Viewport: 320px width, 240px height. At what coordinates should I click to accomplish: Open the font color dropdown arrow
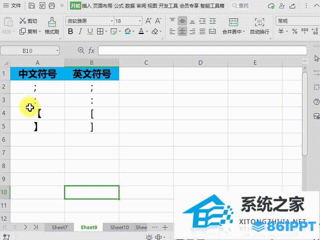coord(147,32)
